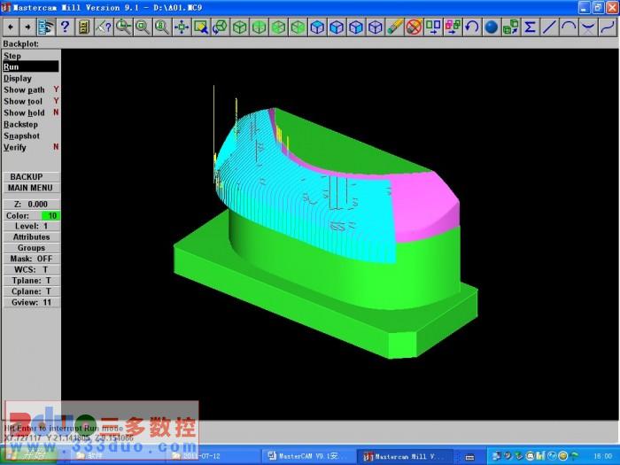Select the second blue Cplane cube icon

click(x=337, y=27)
